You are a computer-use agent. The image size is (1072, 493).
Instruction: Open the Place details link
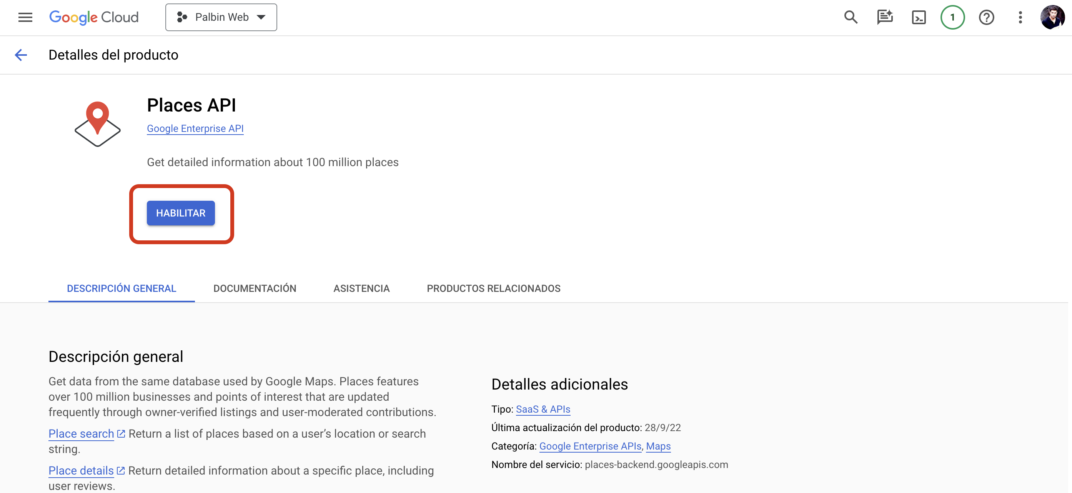tap(81, 471)
